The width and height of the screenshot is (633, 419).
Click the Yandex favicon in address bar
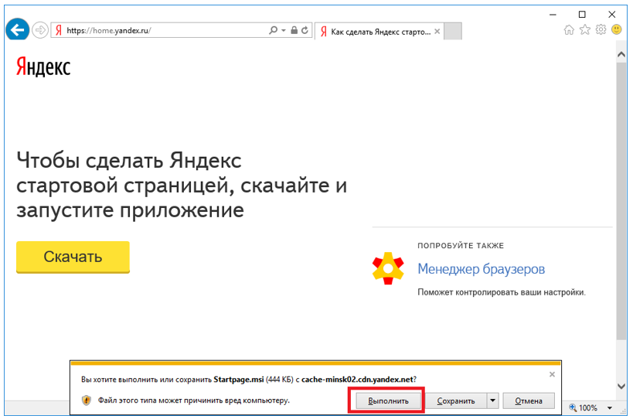pyautogui.click(x=59, y=30)
